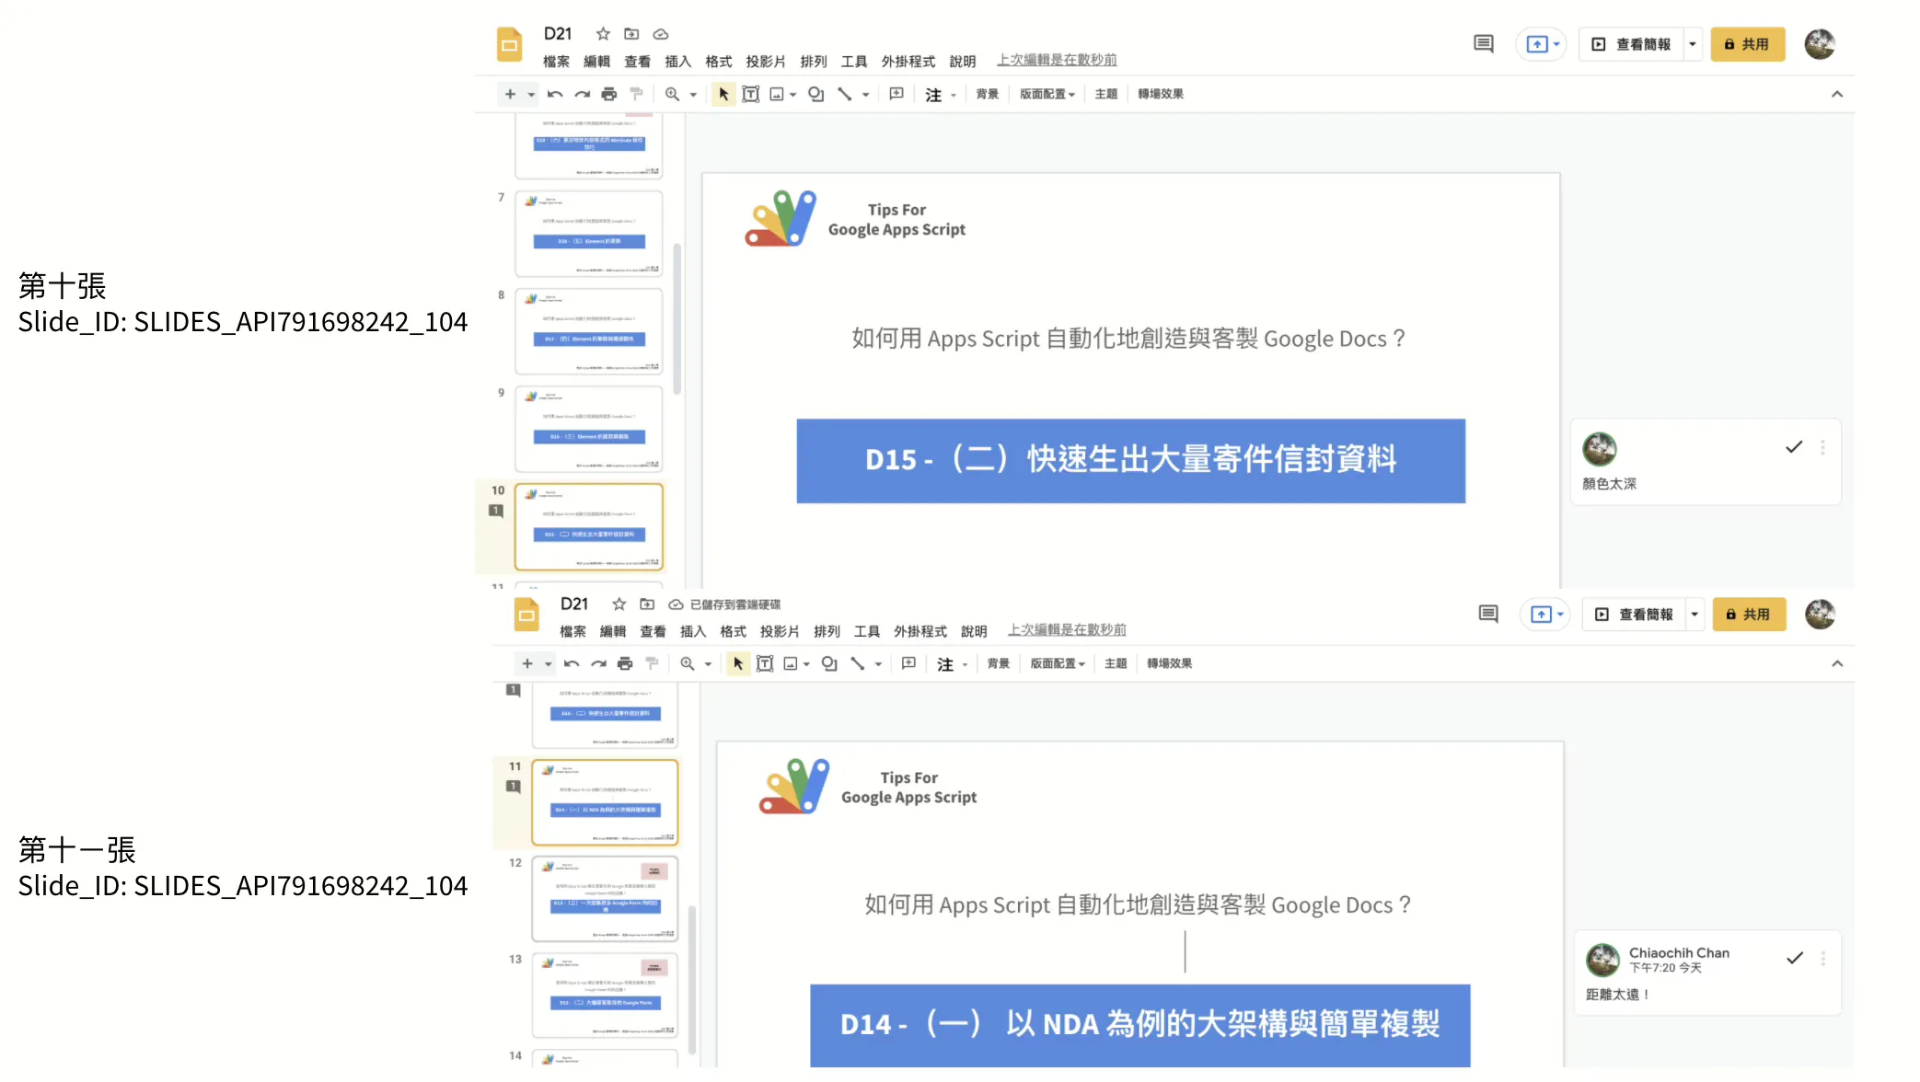Insert a new comment
Viewport: 1920px width, 1082px height.
coord(896,93)
